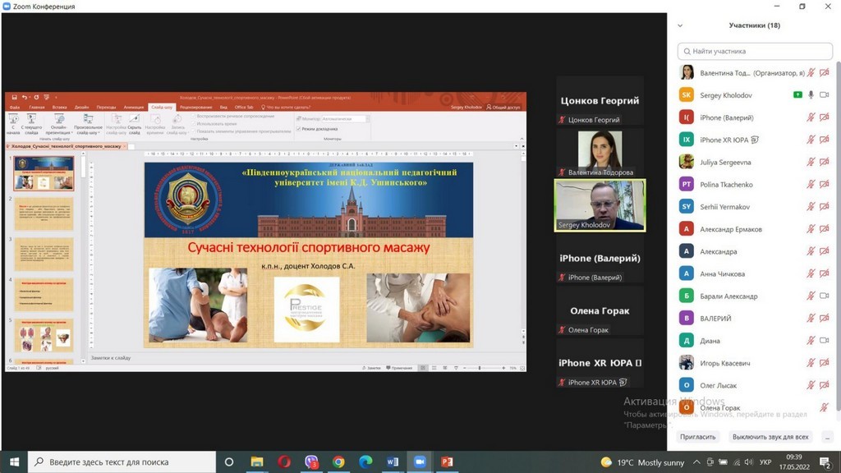Viewport: 841px width, 473px height.
Task: Click muted microphone icon for Александр Ермаков
Action: [811, 229]
